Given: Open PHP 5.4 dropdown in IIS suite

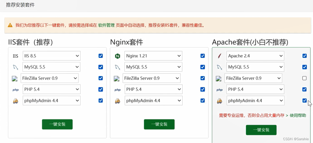Looking at the screenshot, I should [x=52, y=89].
